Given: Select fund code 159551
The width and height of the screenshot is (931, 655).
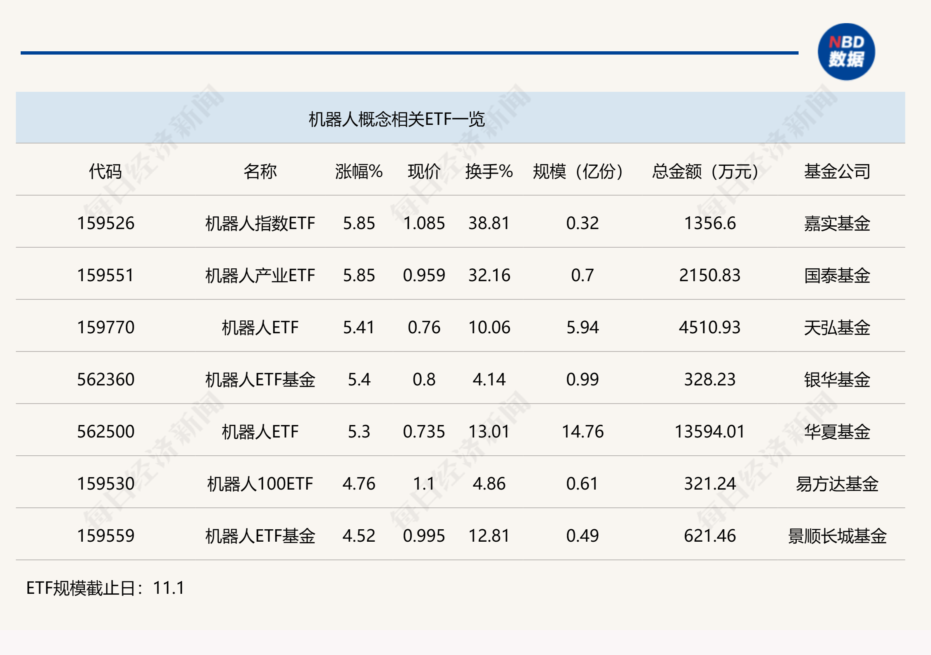Looking at the screenshot, I should (106, 275).
